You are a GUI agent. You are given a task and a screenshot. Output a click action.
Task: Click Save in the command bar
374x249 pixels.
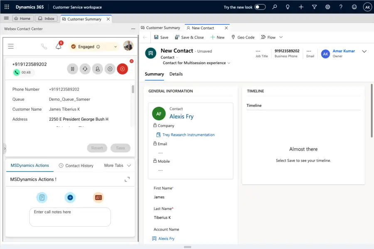point(161,37)
